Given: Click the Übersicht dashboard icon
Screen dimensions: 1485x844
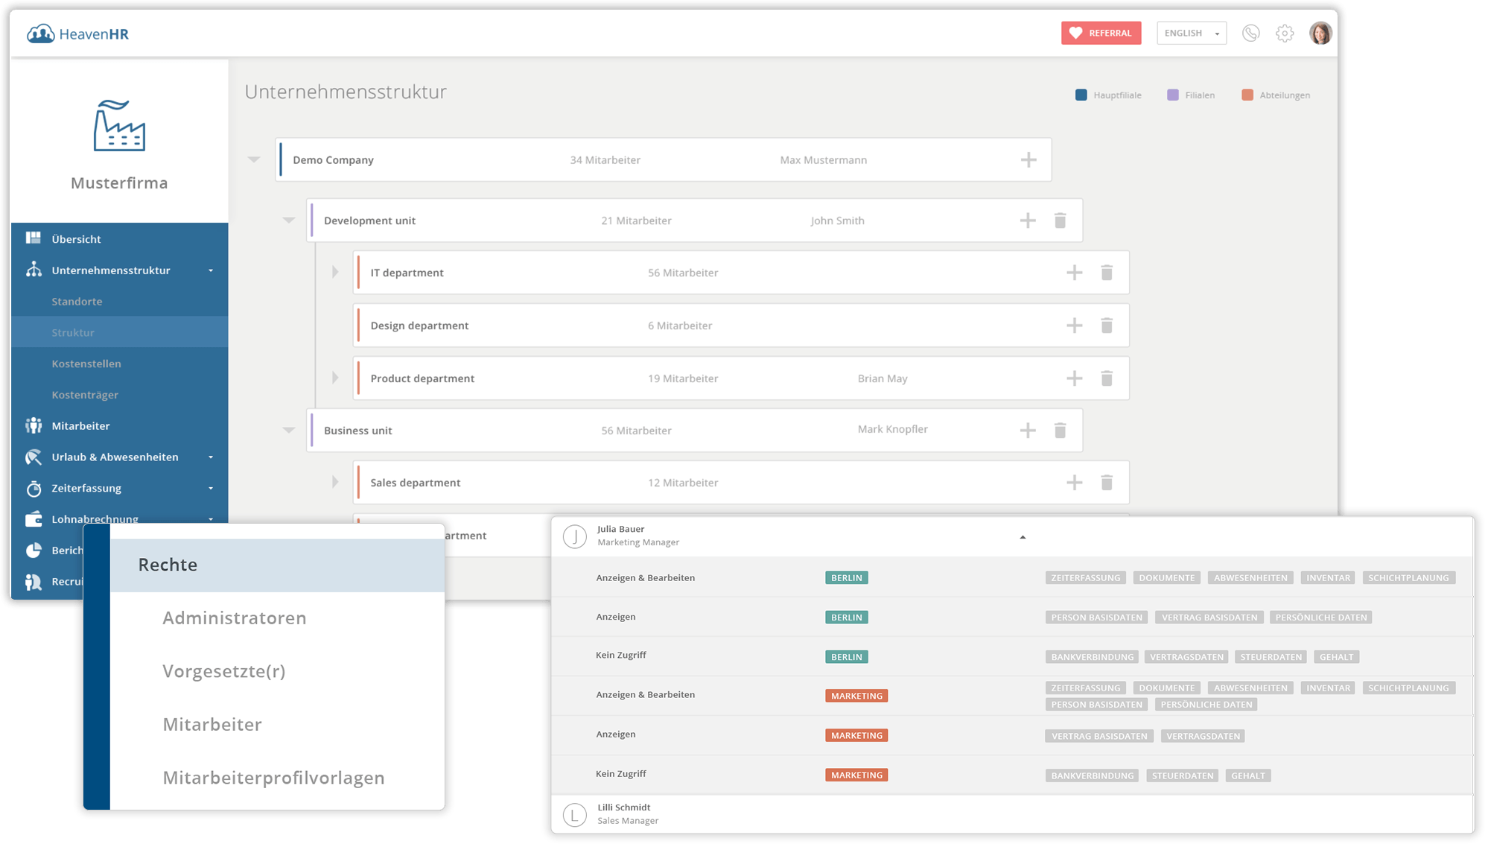Looking at the screenshot, I should (34, 238).
